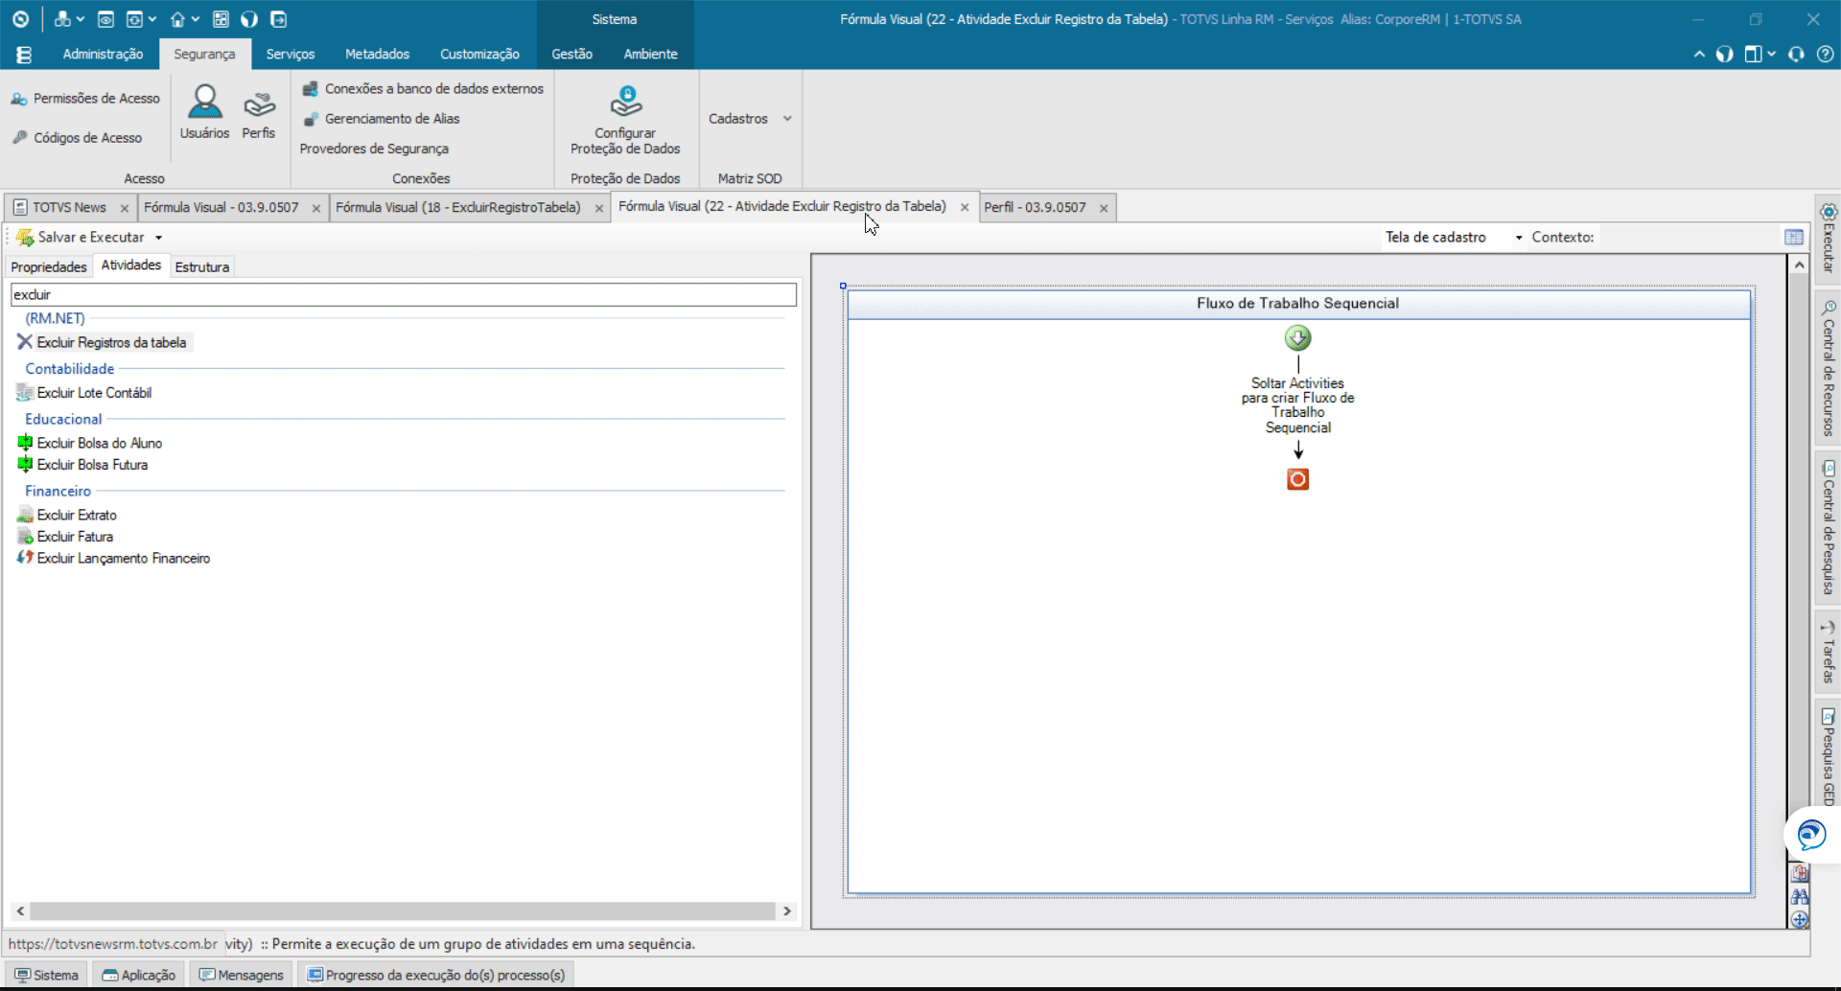Click the horizontal scrollbar right arrow in activities list
This screenshot has width=1841, height=991.
(x=787, y=910)
